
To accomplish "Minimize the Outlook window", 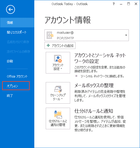I will [x=121, y=4].
